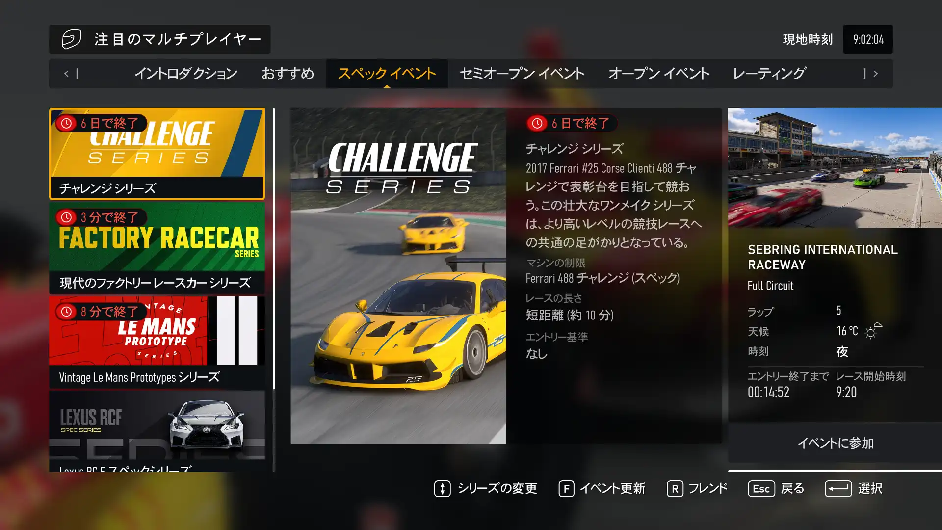Go to previous tab with left arrow
Viewport: 942px width, 530px height.
pos(66,74)
